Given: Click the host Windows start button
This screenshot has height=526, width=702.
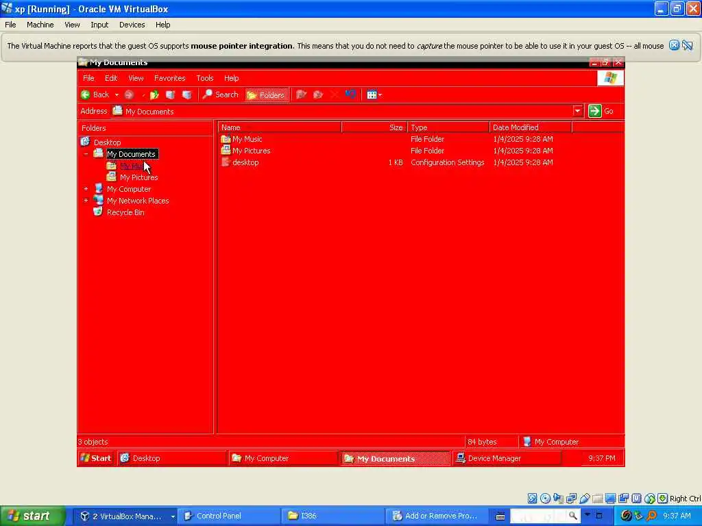Looking at the screenshot, I should coord(32,516).
